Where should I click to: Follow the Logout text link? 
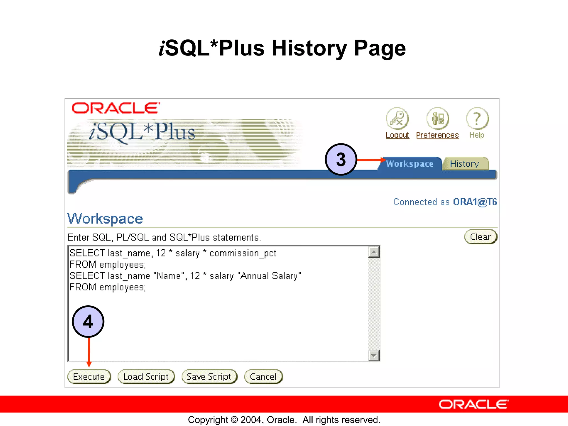(x=397, y=135)
